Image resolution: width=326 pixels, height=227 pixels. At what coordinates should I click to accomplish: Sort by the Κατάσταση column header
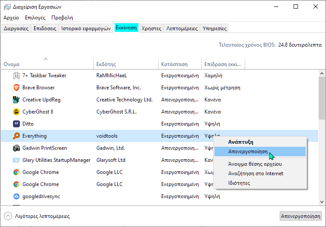(180, 64)
